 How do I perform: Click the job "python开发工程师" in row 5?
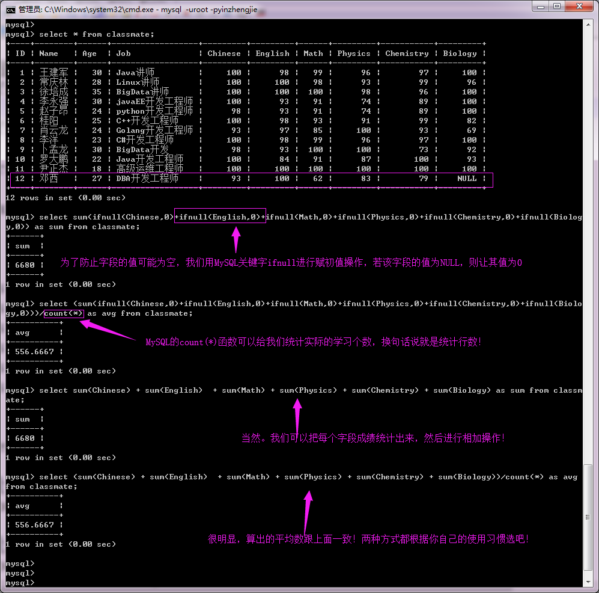point(154,111)
